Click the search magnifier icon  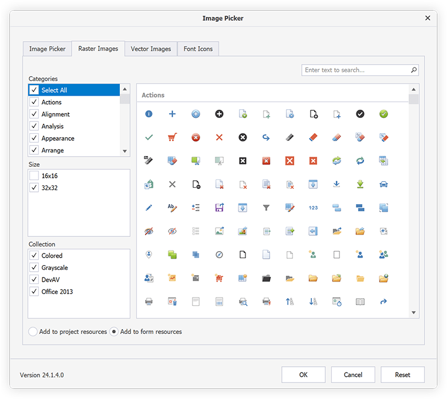click(x=414, y=70)
